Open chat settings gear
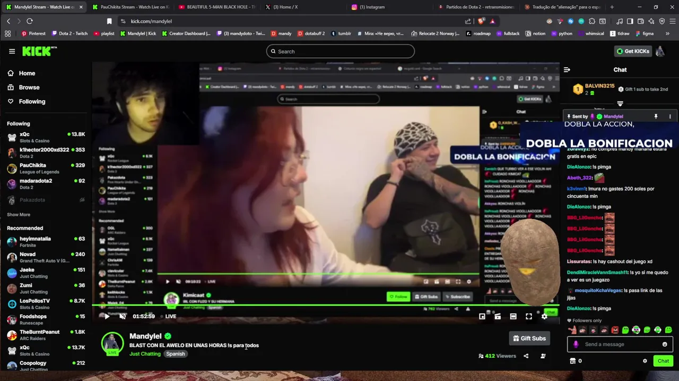 coord(645,361)
